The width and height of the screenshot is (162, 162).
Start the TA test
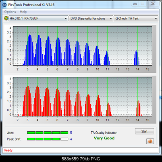coord(144,131)
